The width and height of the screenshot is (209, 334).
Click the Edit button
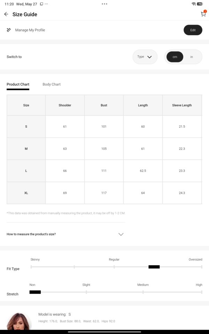coord(193,30)
